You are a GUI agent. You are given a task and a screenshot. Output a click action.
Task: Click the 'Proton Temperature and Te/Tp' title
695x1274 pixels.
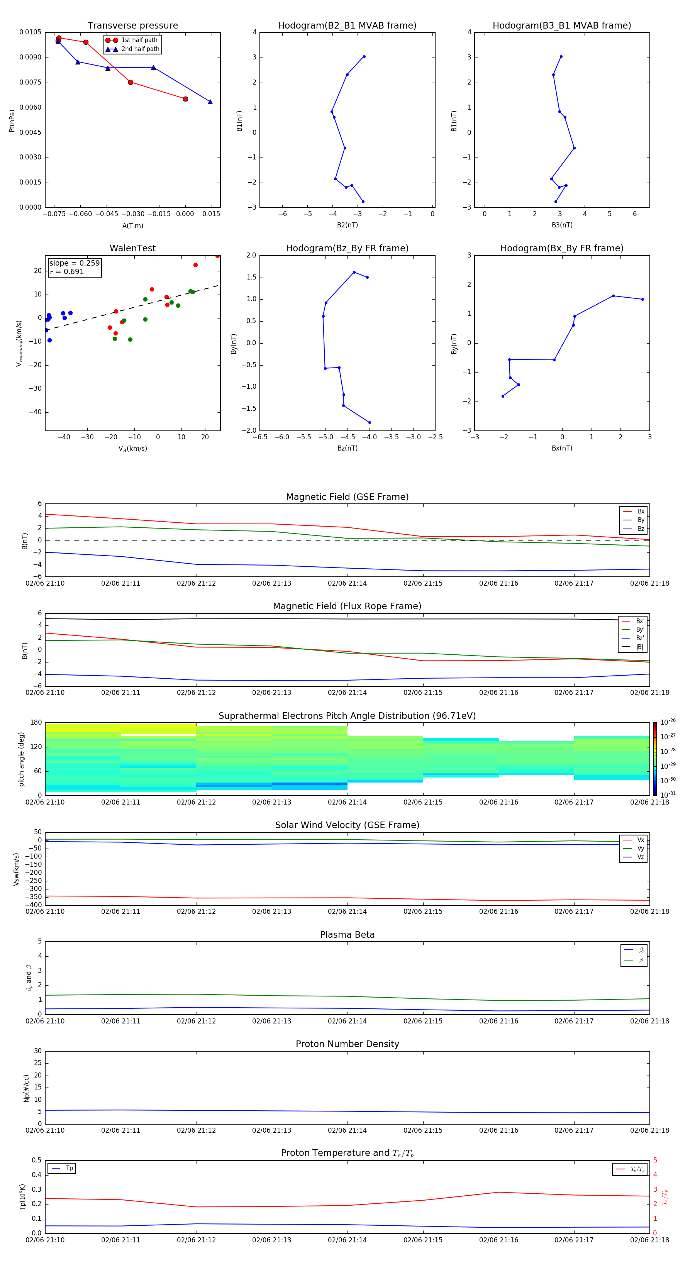(347, 1153)
